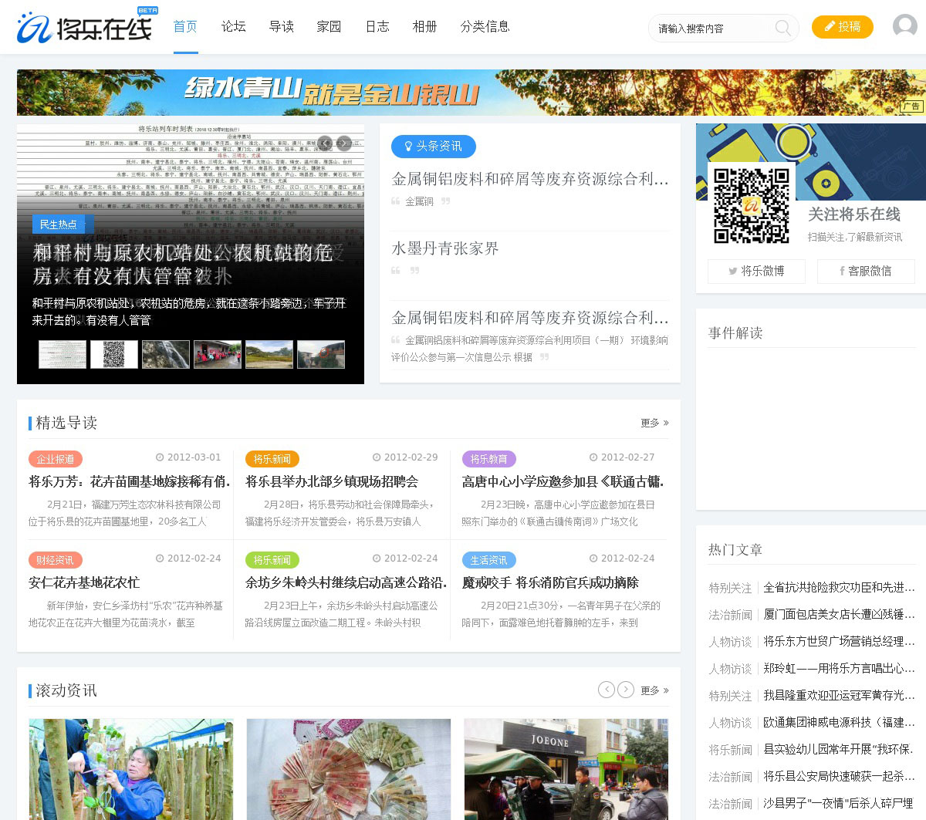Select the QR code slideshow thumbnail
Image resolution: width=926 pixels, height=820 pixels.
(x=114, y=354)
